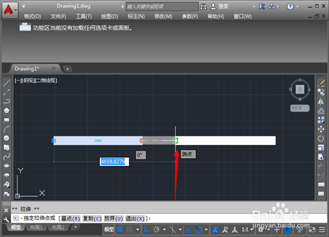
Task: Open the WCS coordinate system dropdown
Action: (300, 108)
